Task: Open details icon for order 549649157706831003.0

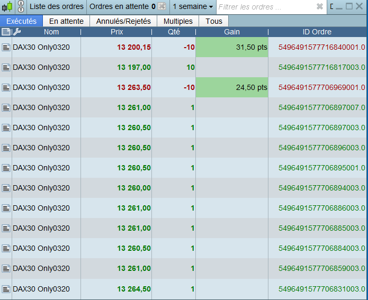Action: click(x=6, y=289)
